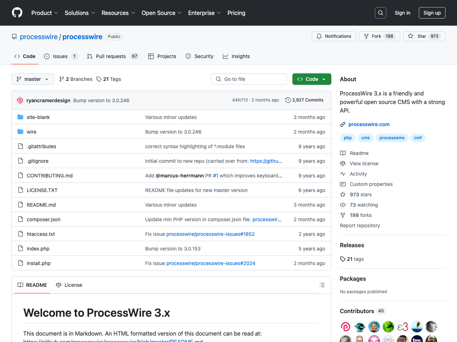Click the php topic tag
Screen dimensions: 457x342
(348, 138)
